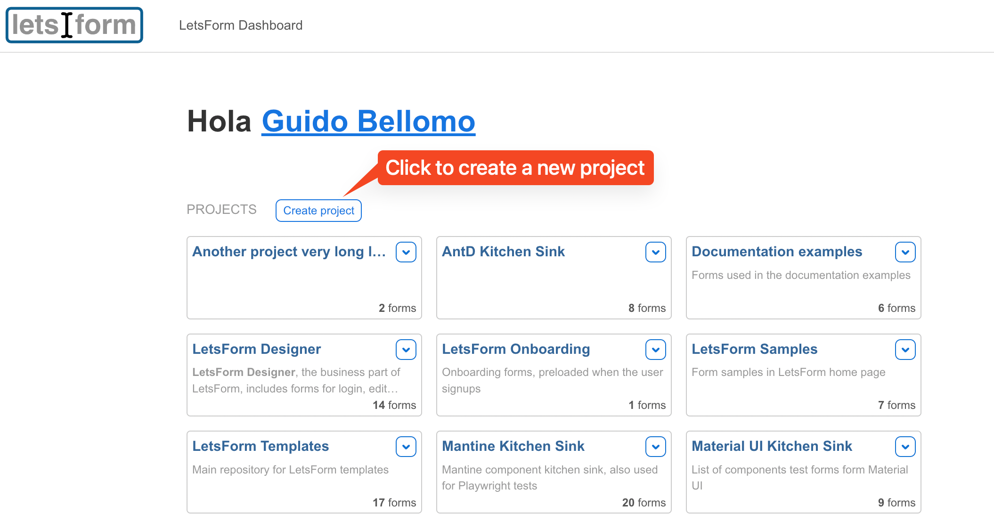Viewport: 994px width, 522px height.
Task: Open the AntD Kitchen Sink dropdown menu
Action: [656, 252]
